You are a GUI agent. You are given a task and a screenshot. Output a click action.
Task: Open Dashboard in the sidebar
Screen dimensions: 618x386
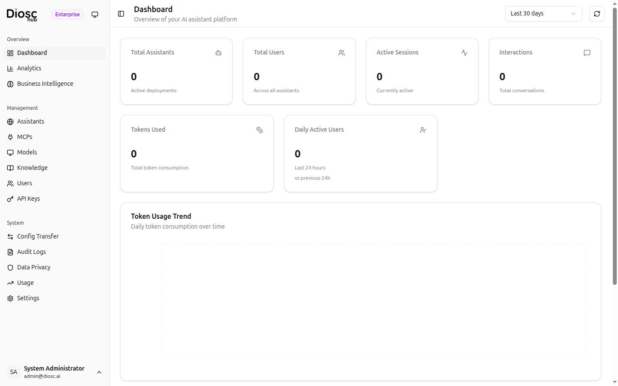coord(55,53)
